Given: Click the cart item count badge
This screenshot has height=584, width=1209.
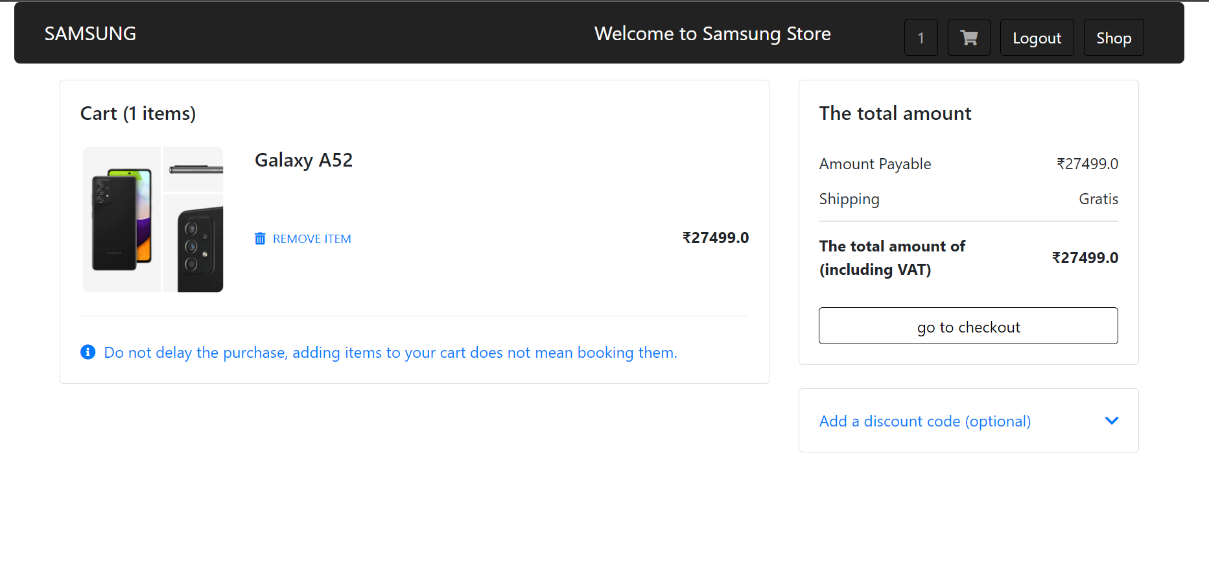Looking at the screenshot, I should click(x=921, y=37).
